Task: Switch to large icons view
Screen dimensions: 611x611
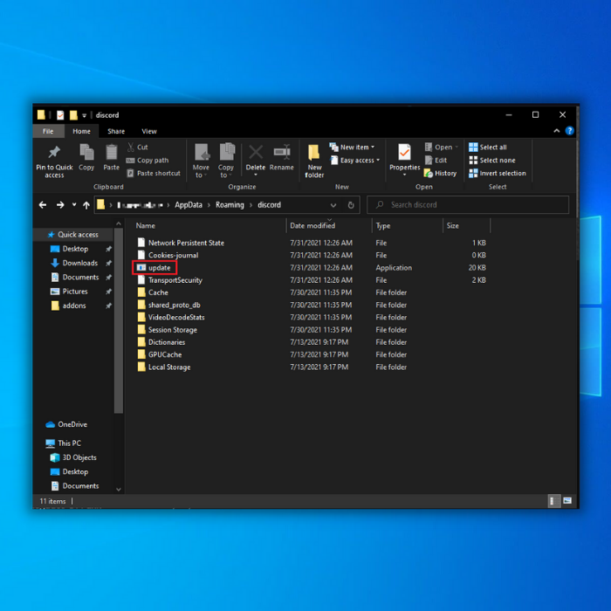Action: coord(567,501)
